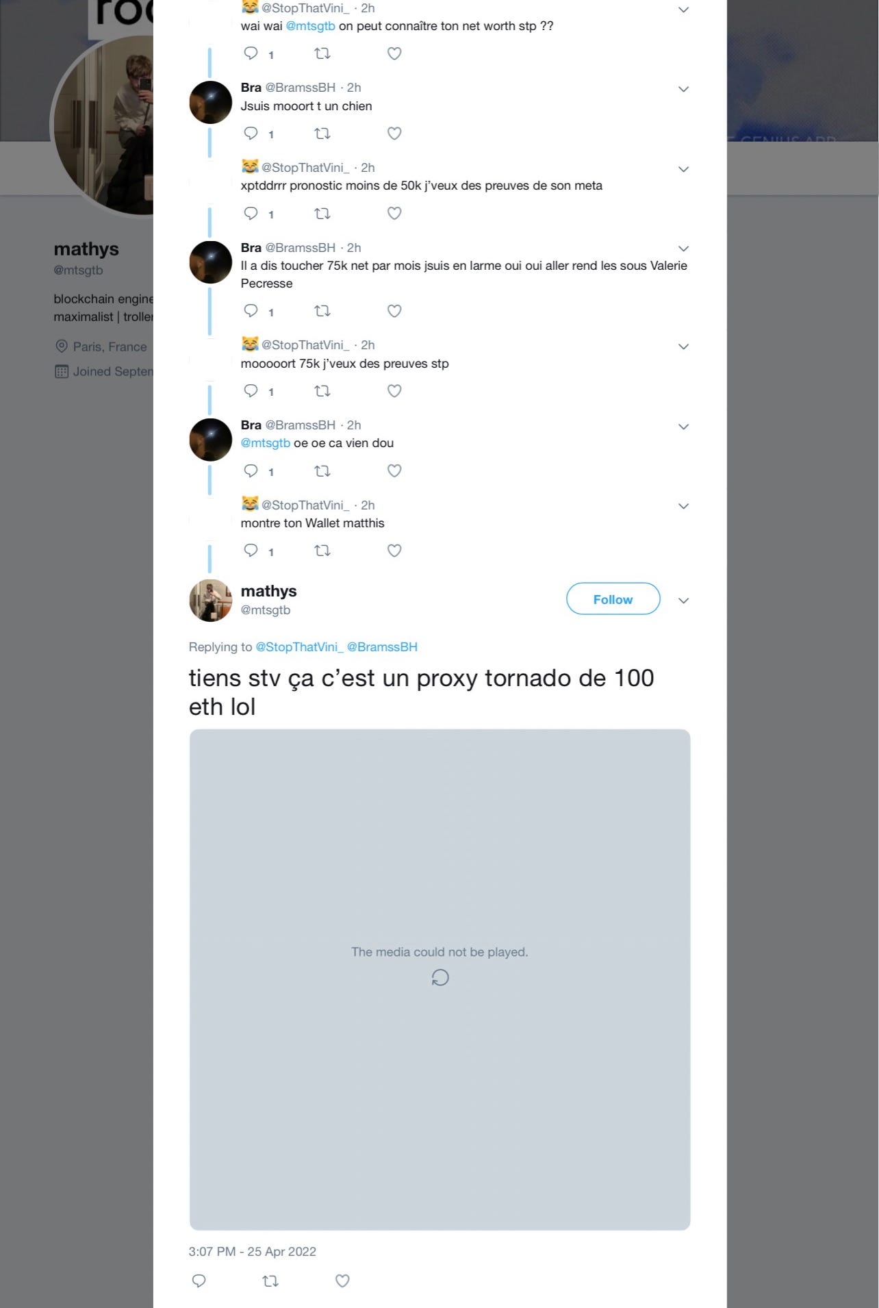Screen dimensions: 879x1308
Task: Open @BramssBH link in 'Replying to' line
Action: [382, 646]
